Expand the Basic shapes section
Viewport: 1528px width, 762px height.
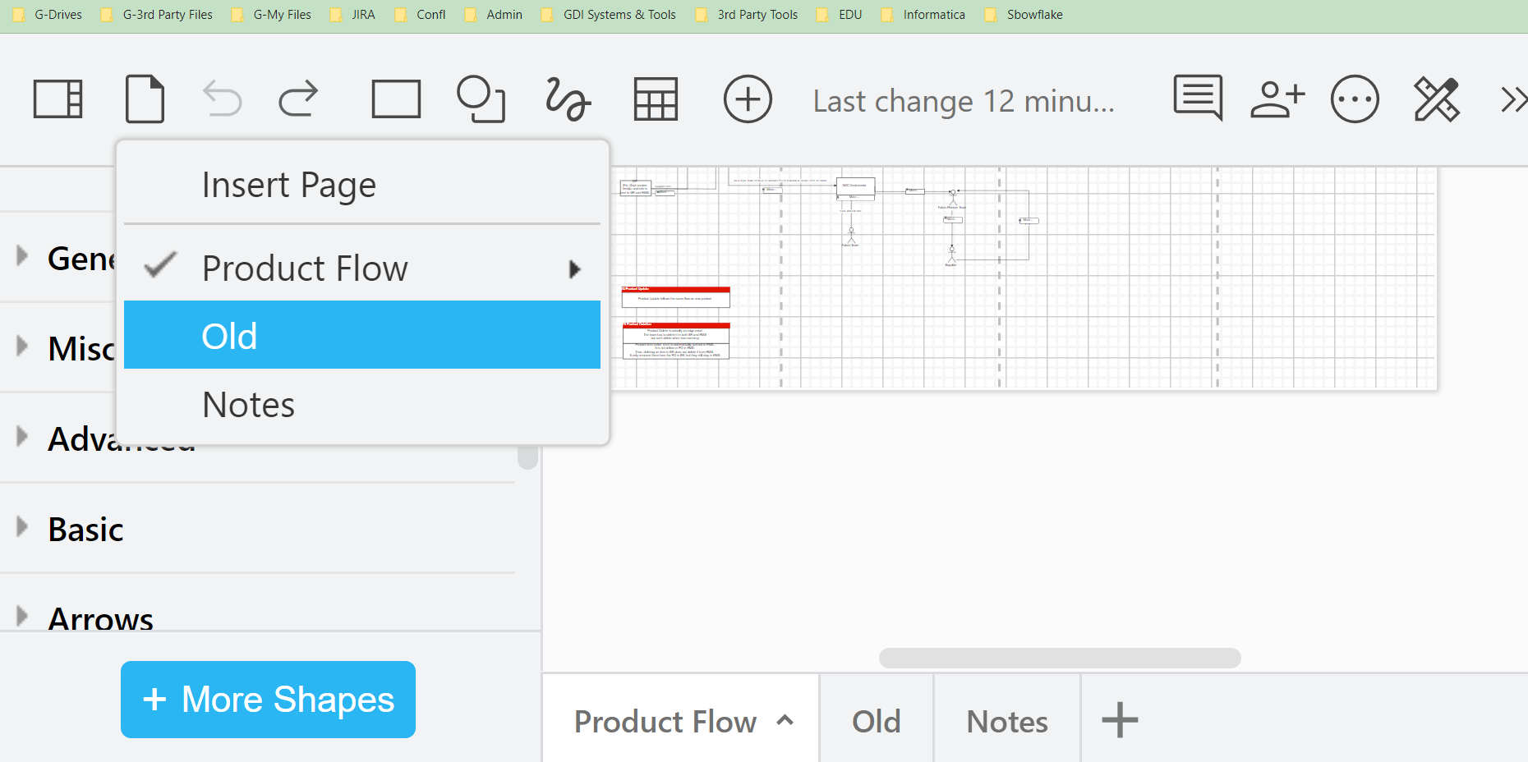pos(85,530)
